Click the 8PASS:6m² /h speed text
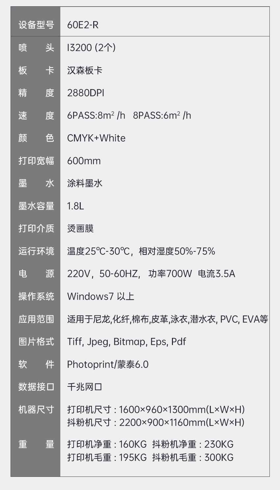The height and width of the screenshot is (490, 280). coord(162,115)
